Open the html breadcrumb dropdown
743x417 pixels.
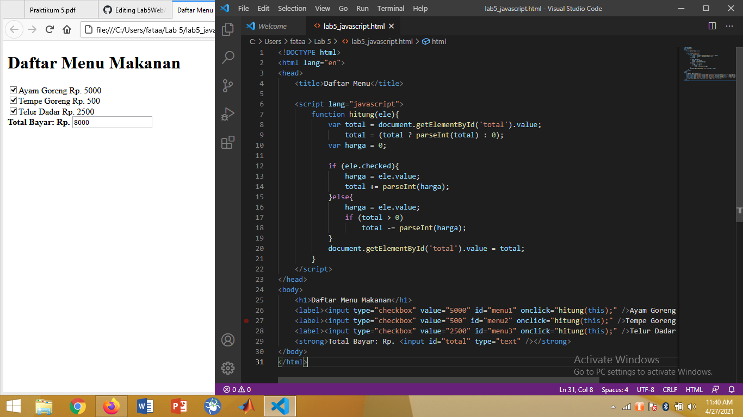438,41
